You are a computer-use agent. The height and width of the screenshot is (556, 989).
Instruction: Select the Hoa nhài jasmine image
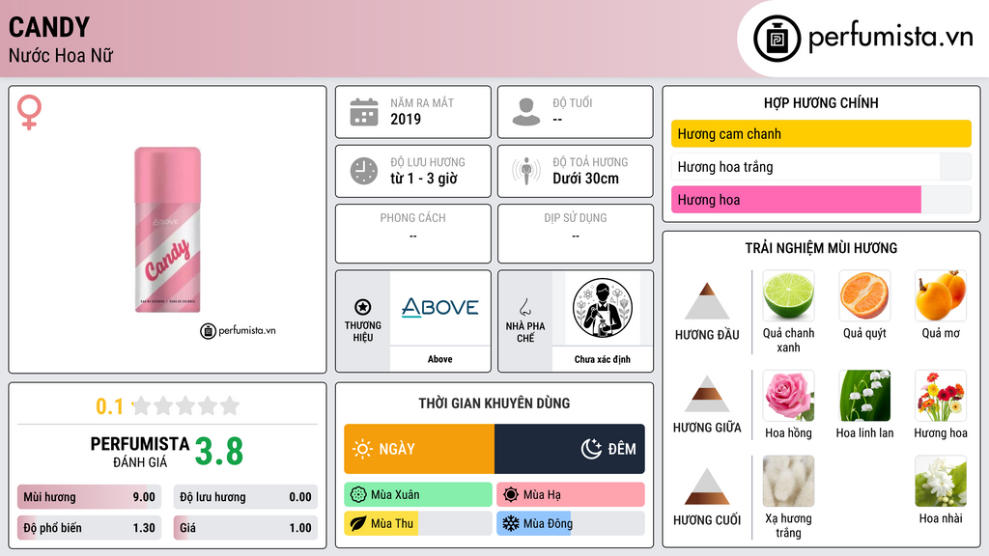pos(941,482)
